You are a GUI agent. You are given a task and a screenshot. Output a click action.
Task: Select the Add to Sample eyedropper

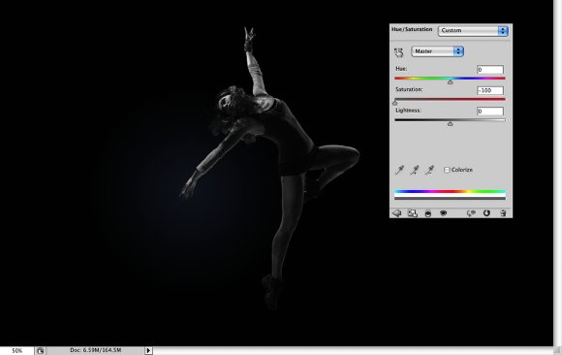(x=415, y=170)
